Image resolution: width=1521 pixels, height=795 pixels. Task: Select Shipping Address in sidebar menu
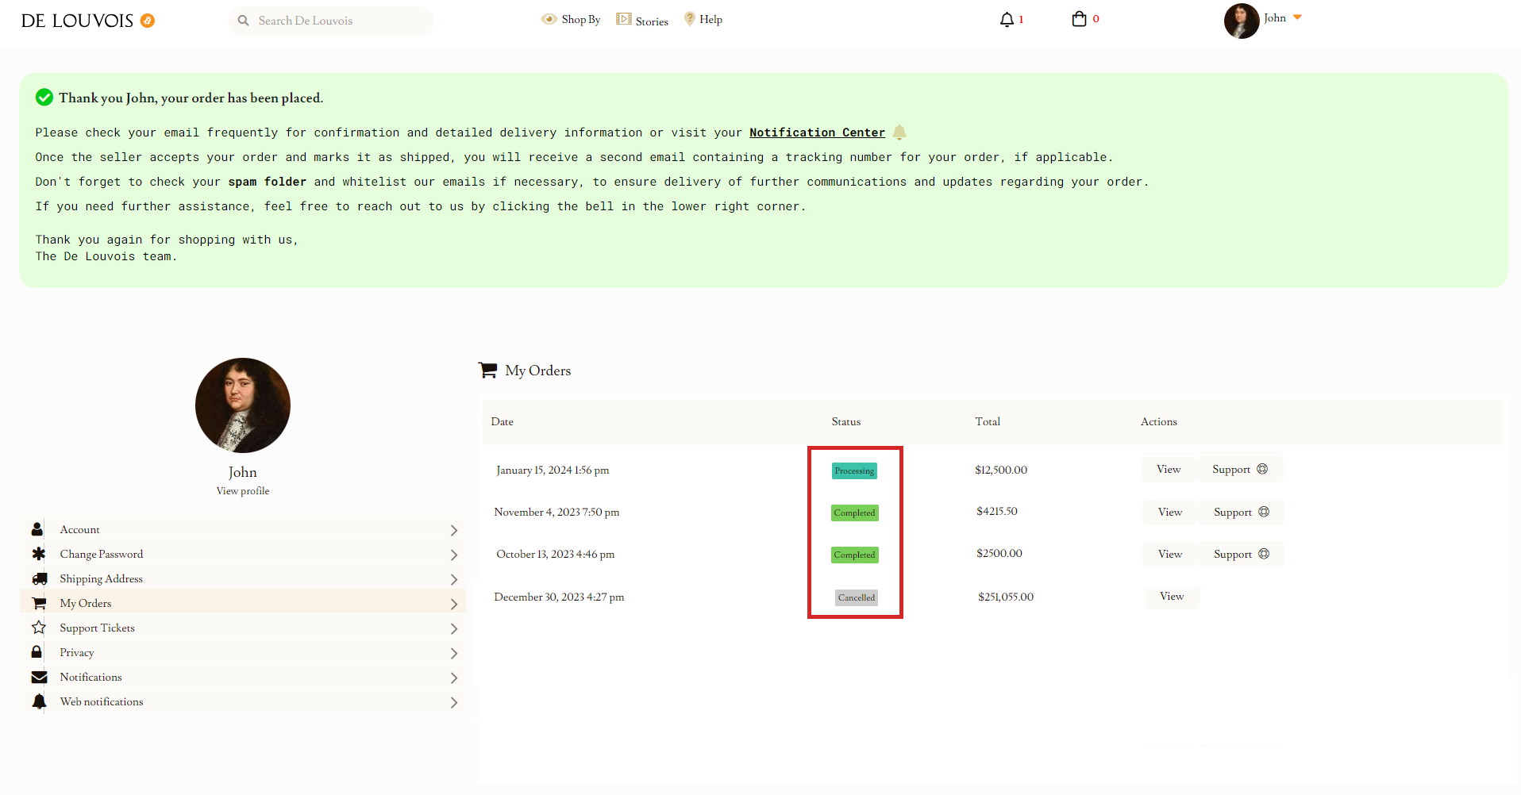tap(101, 579)
